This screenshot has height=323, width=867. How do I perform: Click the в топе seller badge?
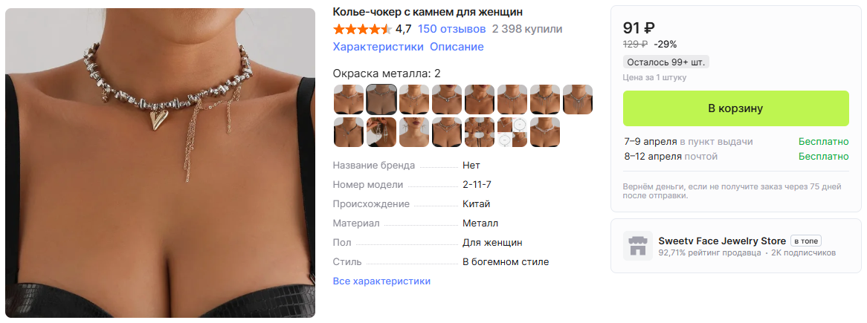click(805, 241)
